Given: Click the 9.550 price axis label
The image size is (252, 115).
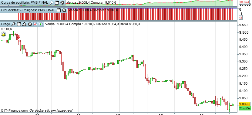Looking at the screenshot, I should pyautogui.click(x=243, y=25).
